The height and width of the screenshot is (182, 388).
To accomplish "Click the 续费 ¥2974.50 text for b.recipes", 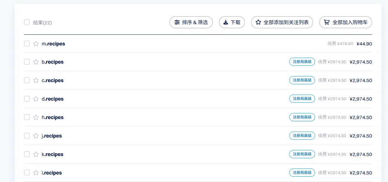I will click(x=332, y=62).
